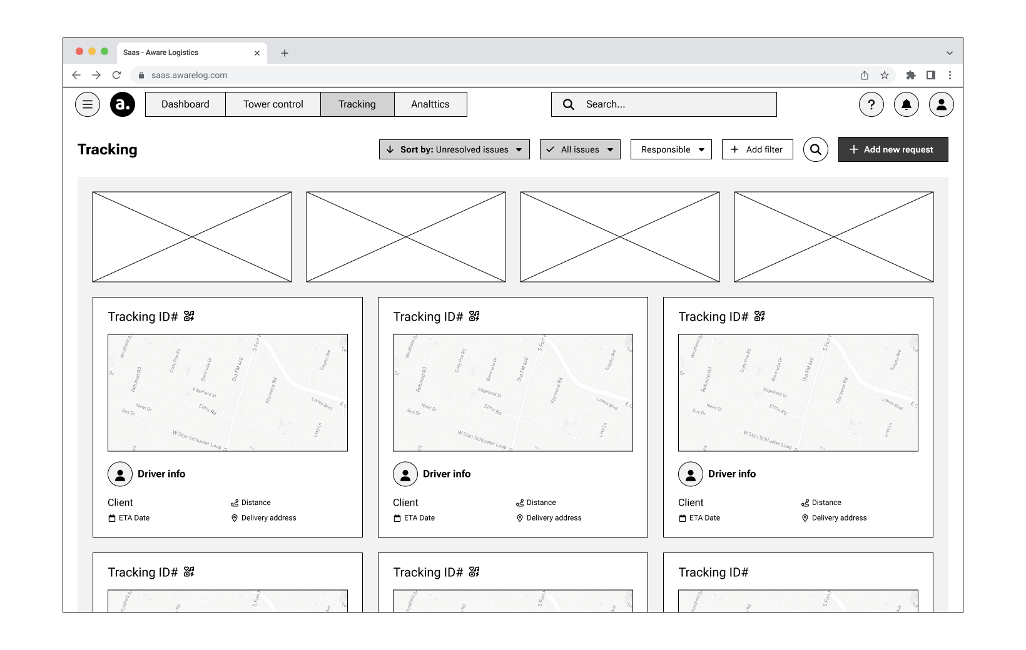Toggle the browser side panel icon
This screenshot has height=650, width=1026.
pos(931,75)
